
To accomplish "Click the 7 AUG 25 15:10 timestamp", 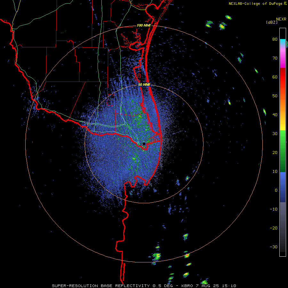I will click(x=216, y=286).
